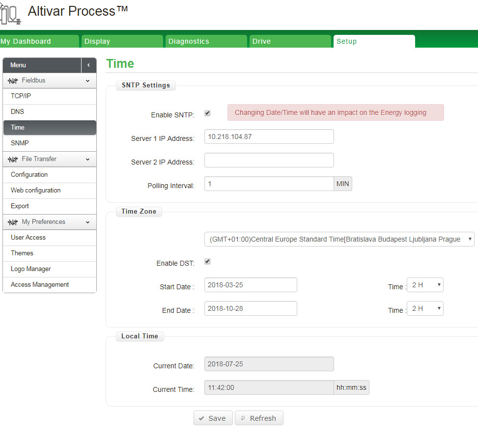Click the Refresh button
The height and width of the screenshot is (439, 478).
click(x=259, y=418)
